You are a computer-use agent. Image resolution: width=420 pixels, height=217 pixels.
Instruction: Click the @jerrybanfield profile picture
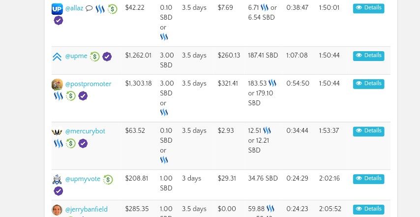click(x=57, y=210)
